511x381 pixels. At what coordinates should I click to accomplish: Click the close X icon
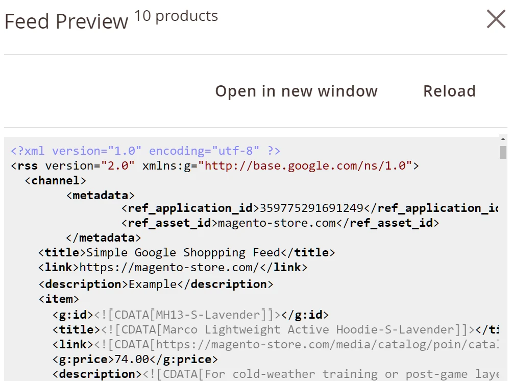point(495,19)
